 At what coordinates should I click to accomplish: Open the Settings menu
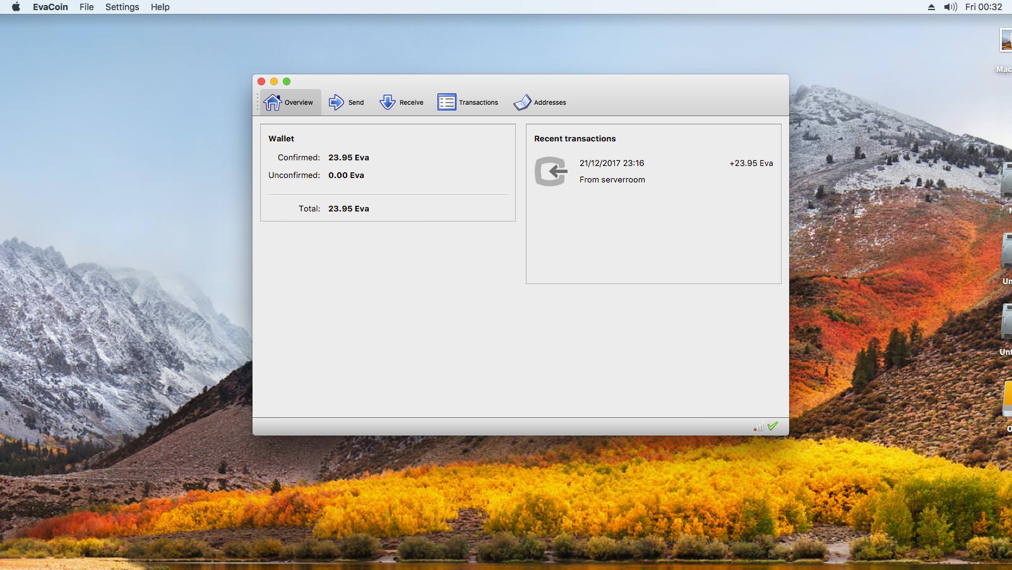click(122, 7)
